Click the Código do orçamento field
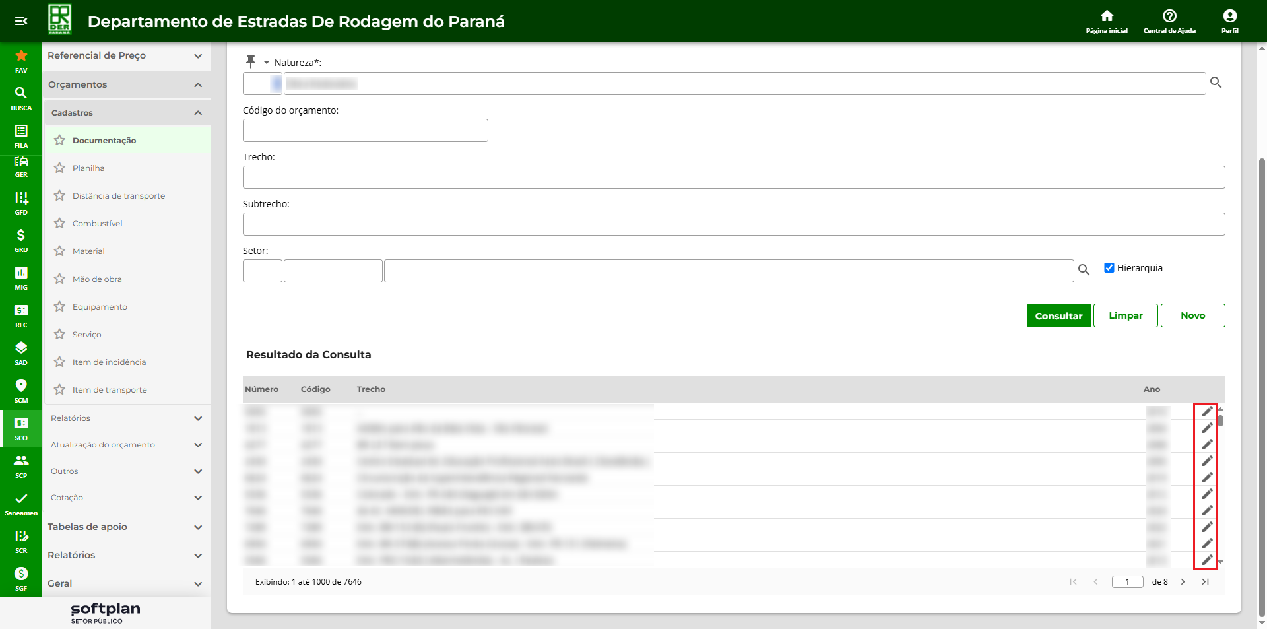Viewport: 1267px width, 629px height. pos(365,130)
